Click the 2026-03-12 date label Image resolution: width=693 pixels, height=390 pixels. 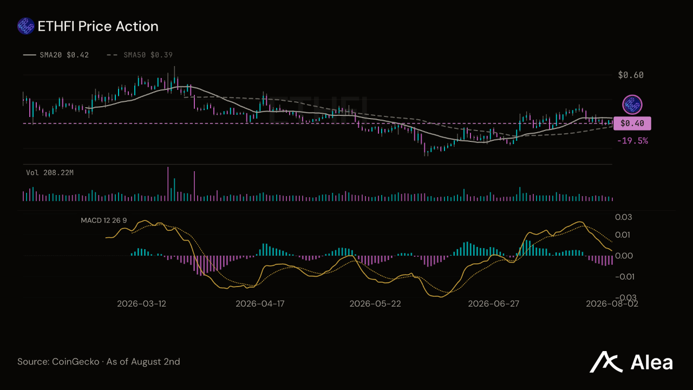click(x=141, y=304)
